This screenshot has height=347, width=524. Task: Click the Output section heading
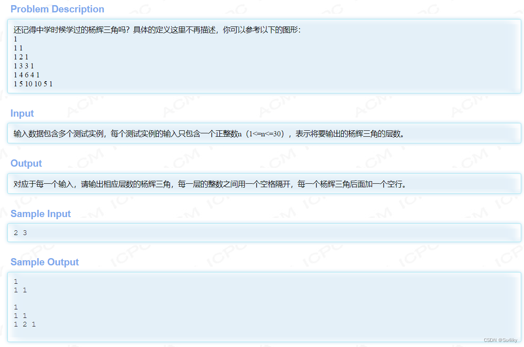pyautogui.click(x=26, y=163)
